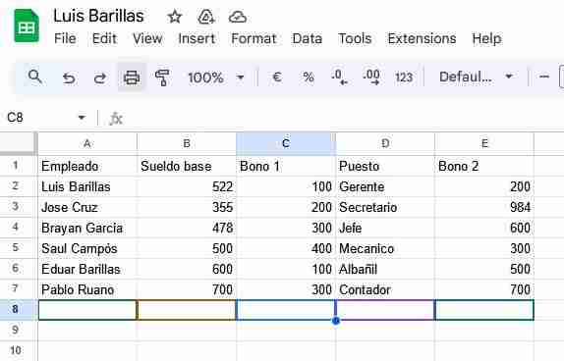Increase decimal places
This screenshot has height=361, width=564.
(x=371, y=77)
